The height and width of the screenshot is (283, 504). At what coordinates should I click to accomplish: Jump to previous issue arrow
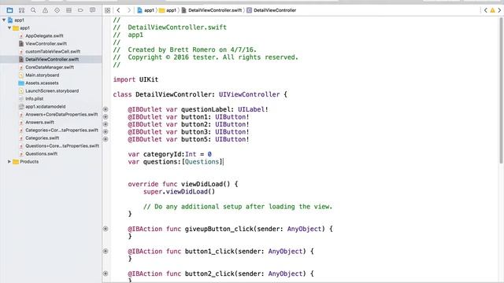[486, 10]
